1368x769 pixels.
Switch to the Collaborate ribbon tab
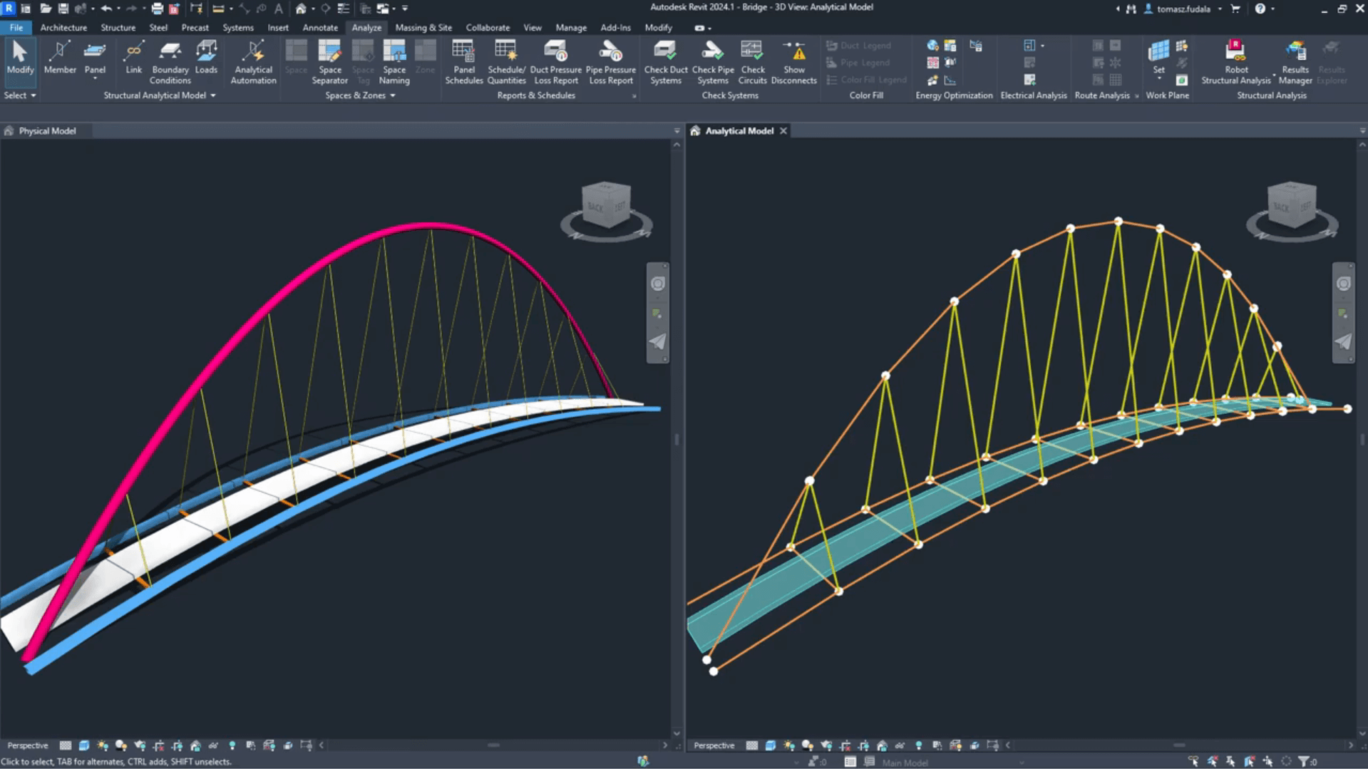(488, 28)
